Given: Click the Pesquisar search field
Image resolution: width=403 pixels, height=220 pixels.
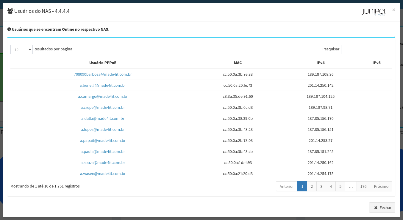Looking at the screenshot, I should (366, 49).
